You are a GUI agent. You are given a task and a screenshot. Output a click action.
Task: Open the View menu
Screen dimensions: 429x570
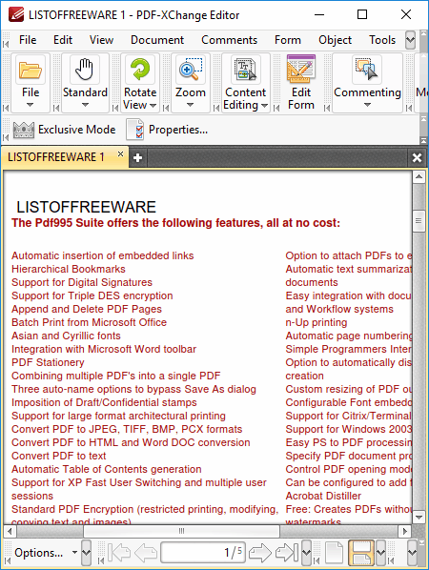coord(101,40)
